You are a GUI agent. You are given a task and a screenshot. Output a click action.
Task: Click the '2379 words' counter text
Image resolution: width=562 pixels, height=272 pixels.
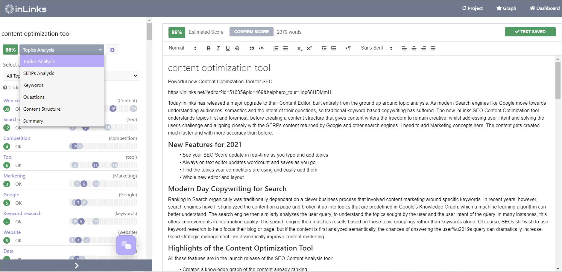[289, 32]
